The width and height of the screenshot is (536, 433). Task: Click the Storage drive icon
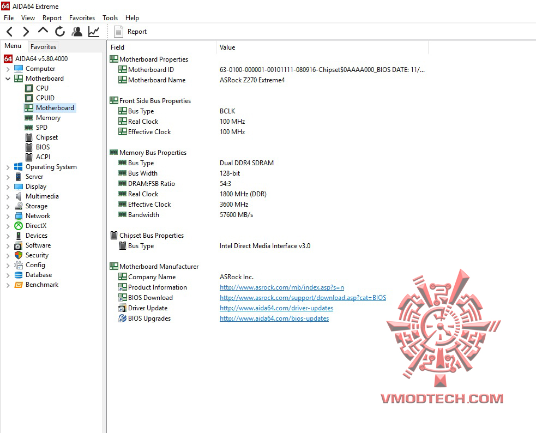click(x=19, y=206)
